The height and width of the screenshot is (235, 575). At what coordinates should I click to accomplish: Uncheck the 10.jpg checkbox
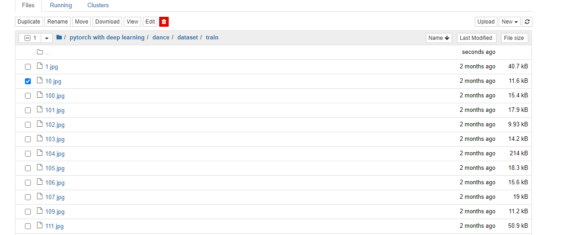coord(28,82)
